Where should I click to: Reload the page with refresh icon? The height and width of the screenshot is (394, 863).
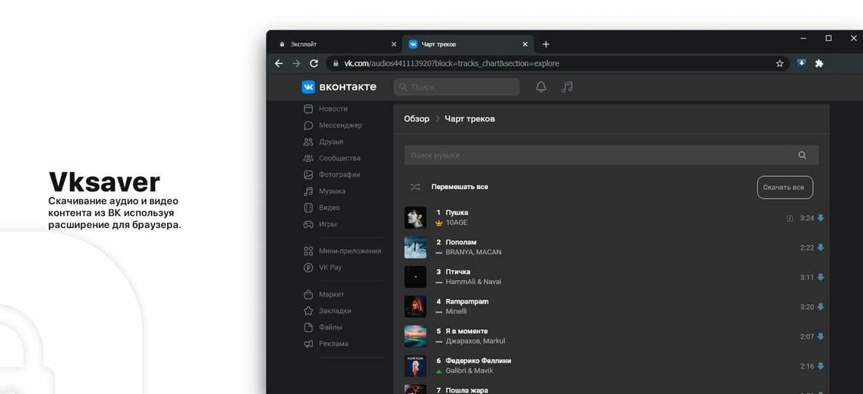click(x=314, y=63)
